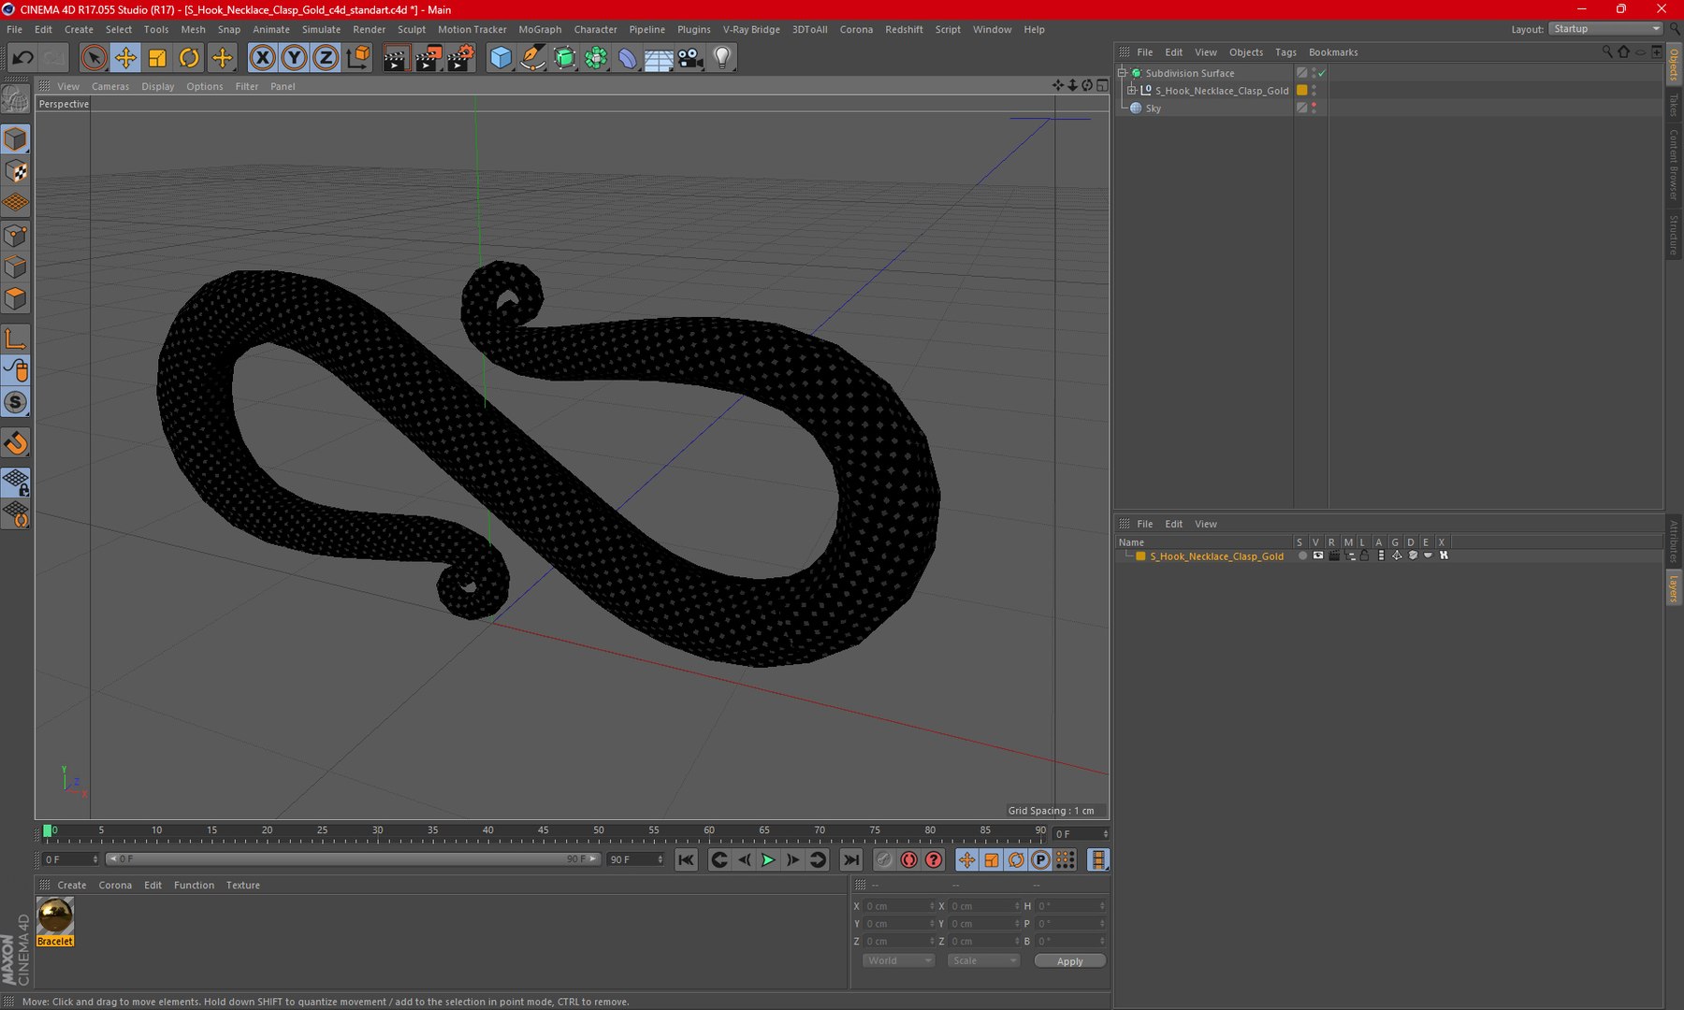Image resolution: width=1684 pixels, height=1010 pixels.
Task: Open the Sculpt menu
Action: click(412, 30)
